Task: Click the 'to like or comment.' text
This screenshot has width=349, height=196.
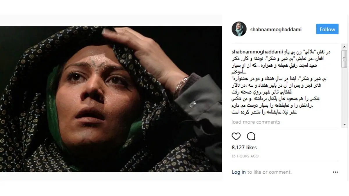Action: pyautogui.click(x=269, y=172)
